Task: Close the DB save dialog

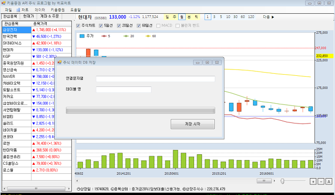Action: point(217,63)
